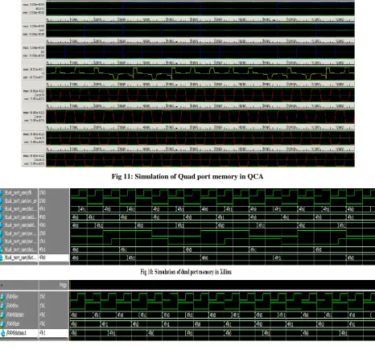
Task: Click the value cell of /RAM/dataout
Action: click(53, 333)
